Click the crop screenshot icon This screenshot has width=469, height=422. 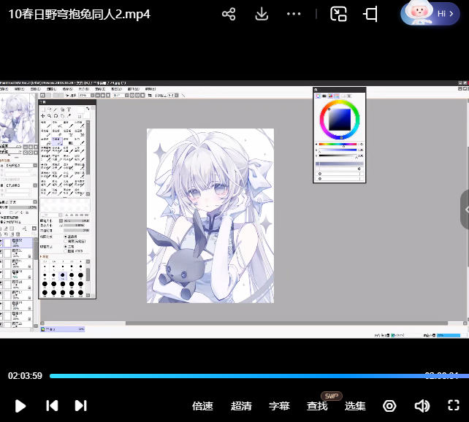[371, 14]
